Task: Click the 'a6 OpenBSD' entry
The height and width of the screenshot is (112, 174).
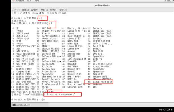Action: click(x=69, y=64)
